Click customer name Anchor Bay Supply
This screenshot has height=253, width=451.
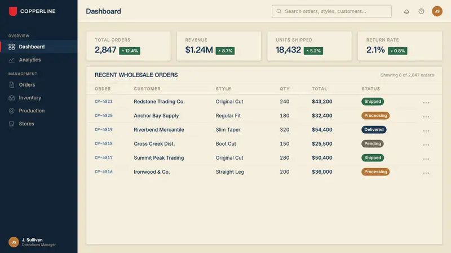156,116
